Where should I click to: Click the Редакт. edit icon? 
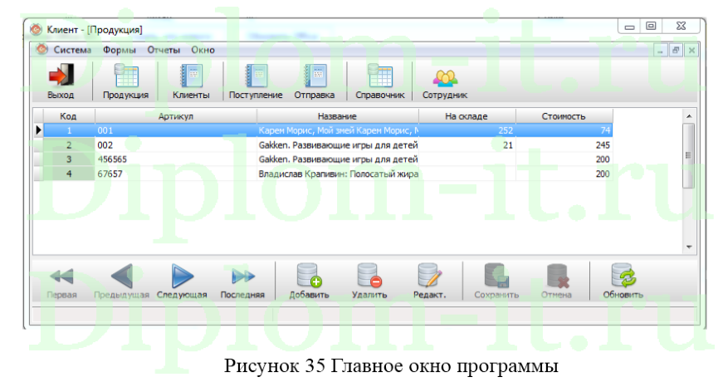pos(430,276)
